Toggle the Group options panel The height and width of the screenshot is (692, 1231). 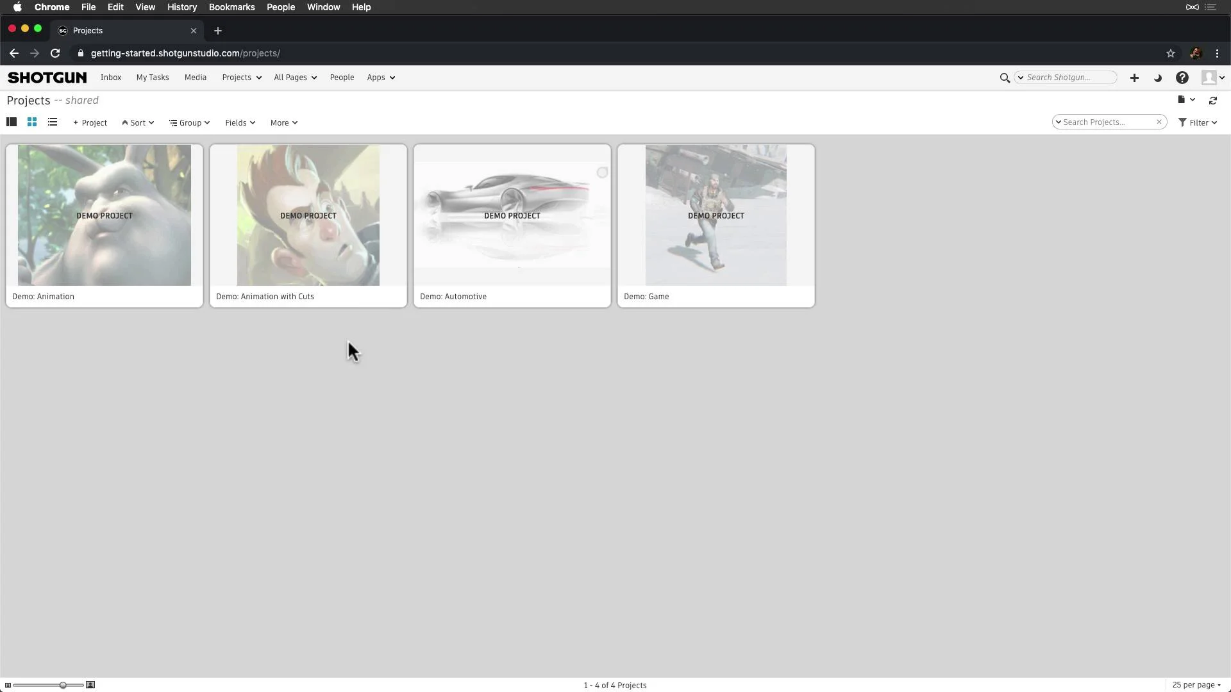[x=188, y=122]
